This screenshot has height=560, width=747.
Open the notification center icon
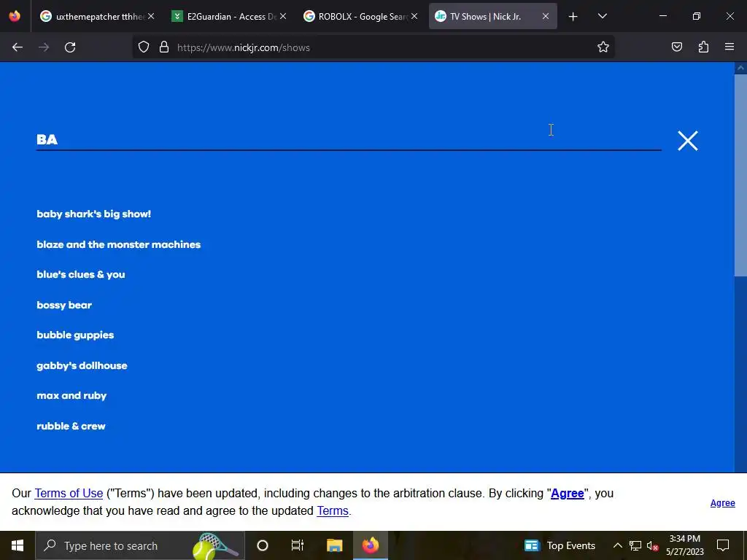click(723, 545)
